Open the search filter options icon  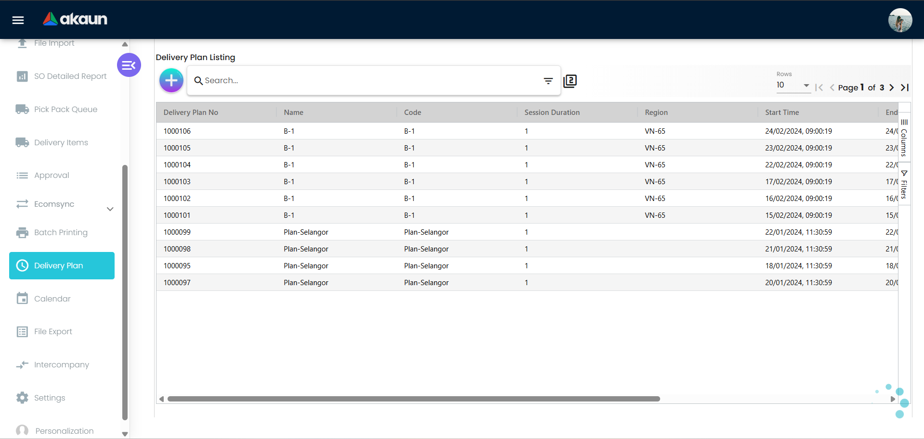coord(548,81)
